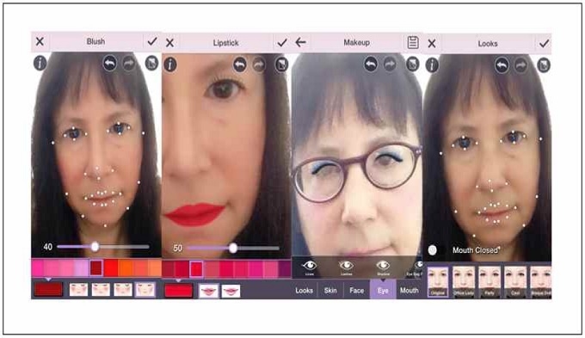Select the eye Lashes tool icon

point(346,267)
